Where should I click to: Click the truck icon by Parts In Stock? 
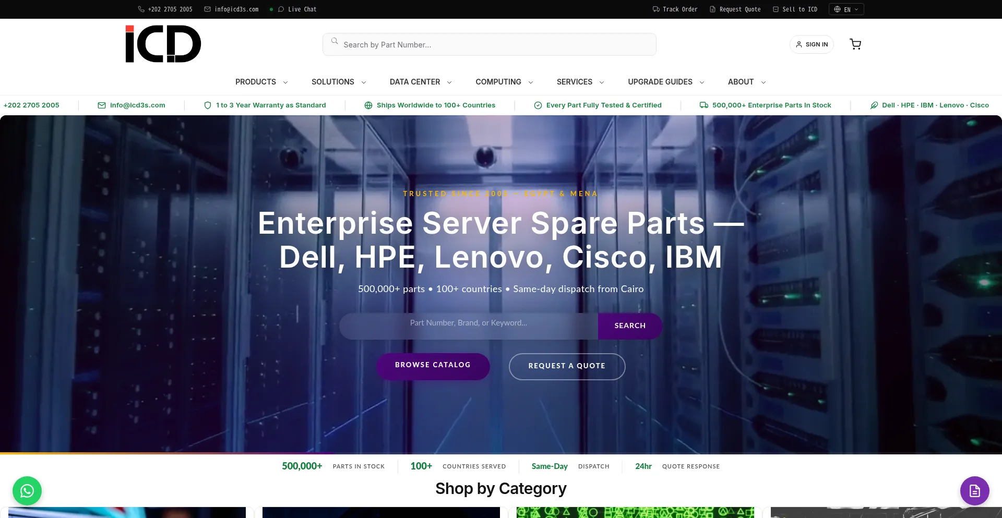tap(704, 105)
